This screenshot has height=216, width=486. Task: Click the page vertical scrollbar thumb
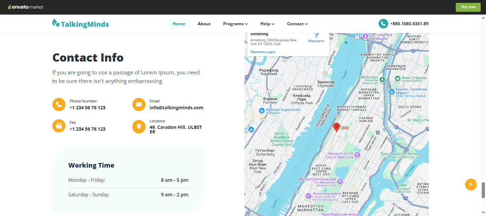[x=483, y=190]
